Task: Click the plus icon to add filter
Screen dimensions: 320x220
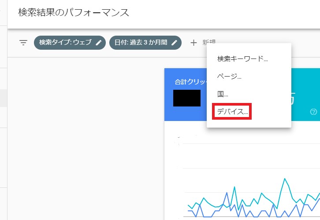Action: [x=193, y=43]
